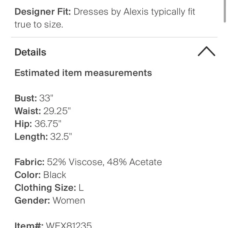
Task: Select the Hip 36.75" measurement line
Action: coord(38,124)
